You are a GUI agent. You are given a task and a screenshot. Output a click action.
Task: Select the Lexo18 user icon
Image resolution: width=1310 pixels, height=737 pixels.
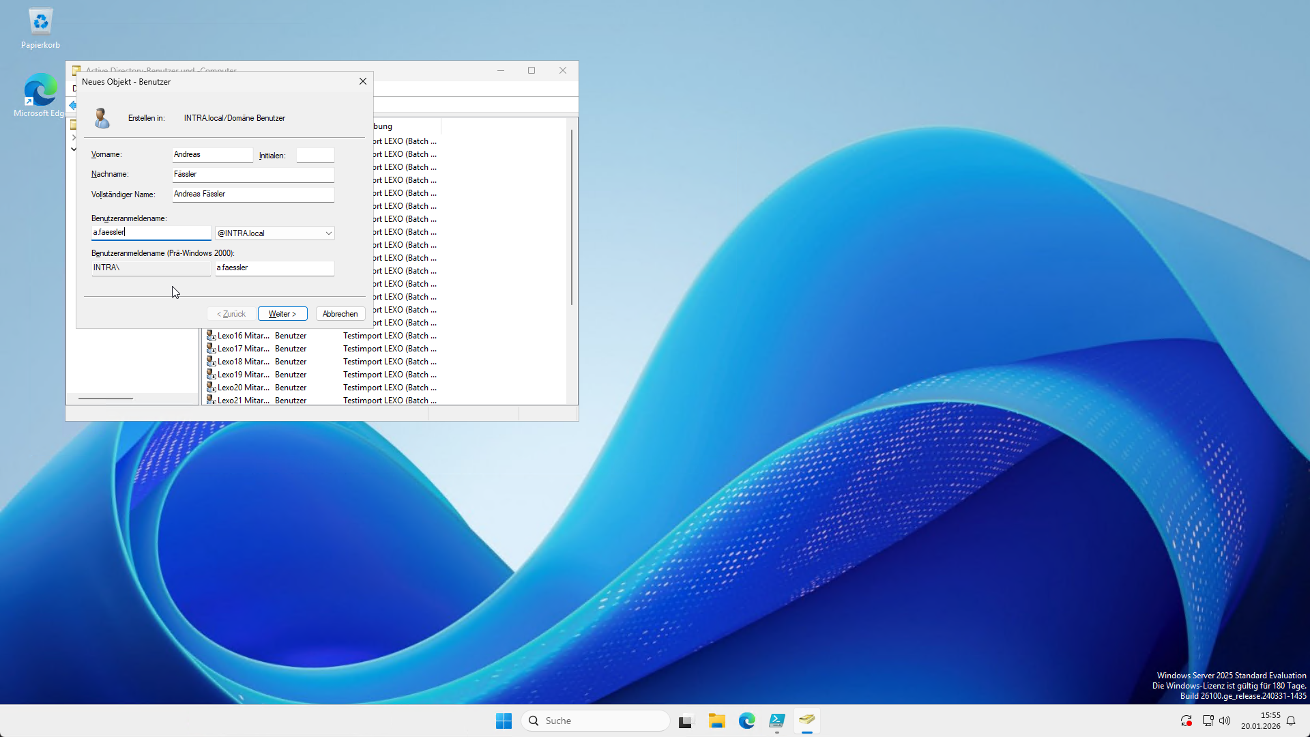click(x=212, y=362)
